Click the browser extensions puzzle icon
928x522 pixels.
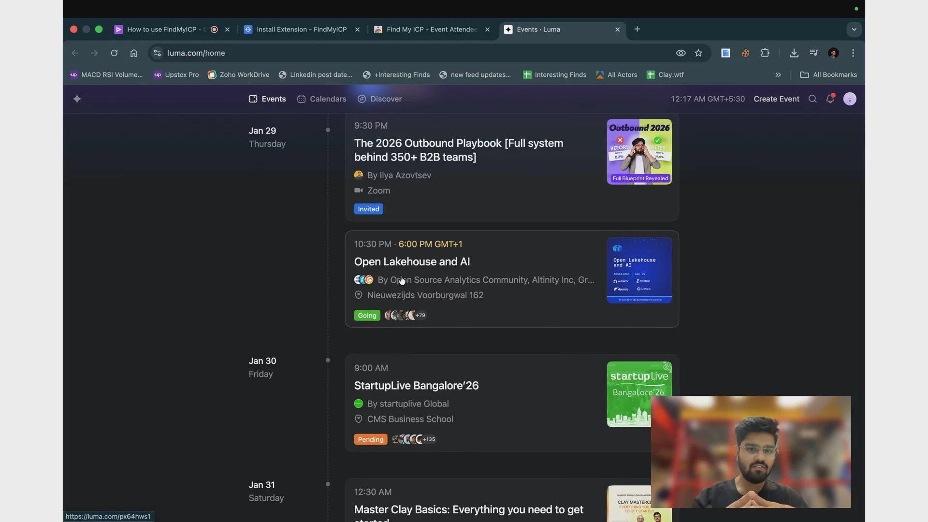pyautogui.click(x=765, y=53)
